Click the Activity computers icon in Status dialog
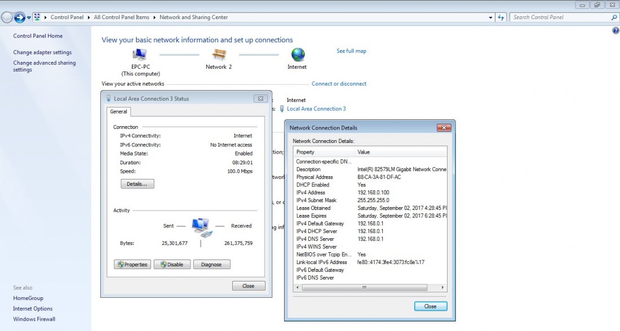Image resolution: width=620 pixels, height=331 pixels. pos(202,227)
